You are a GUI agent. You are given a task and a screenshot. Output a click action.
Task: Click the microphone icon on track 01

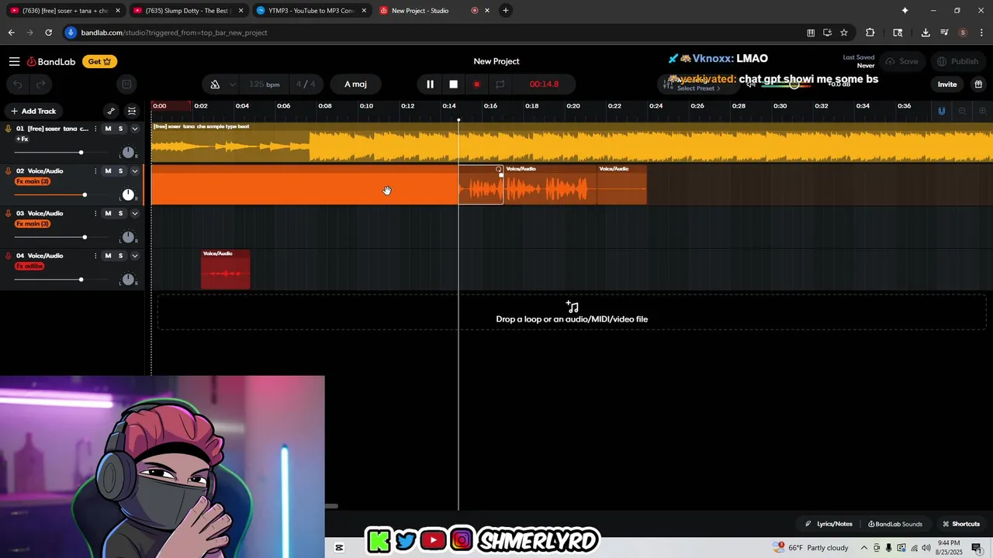click(x=8, y=129)
